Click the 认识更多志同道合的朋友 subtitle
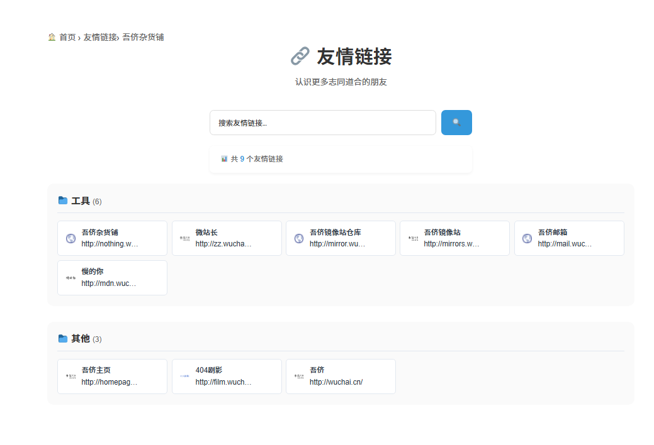Screen dimensions: 654x445 click(x=341, y=82)
